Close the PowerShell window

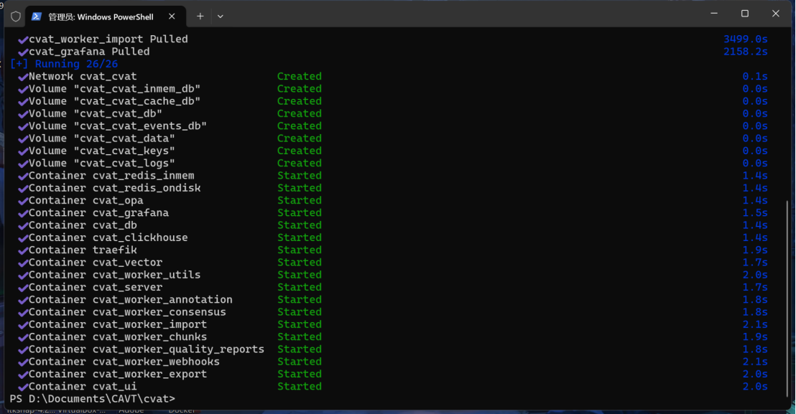pos(776,14)
